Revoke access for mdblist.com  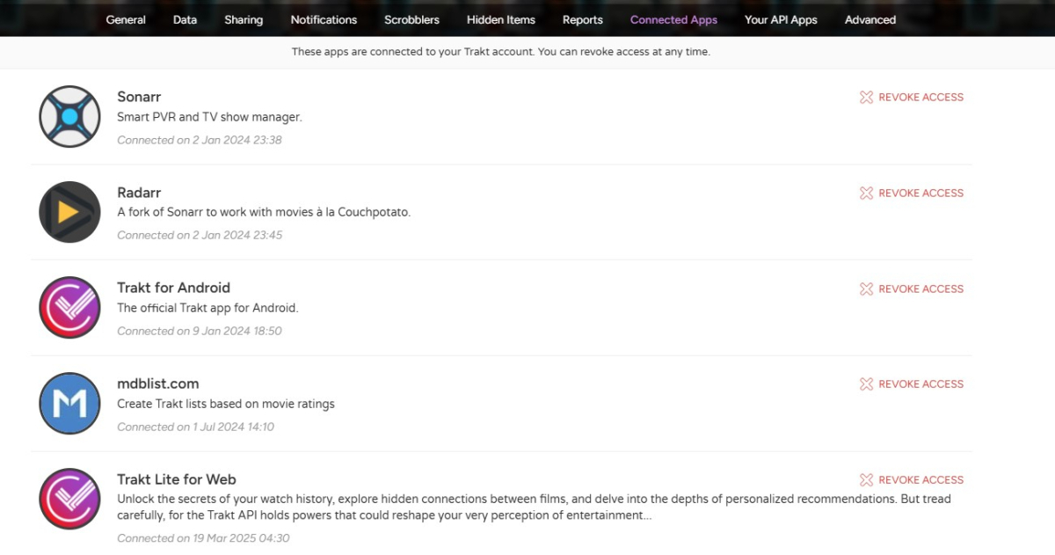pyautogui.click(x=912, y=384)
